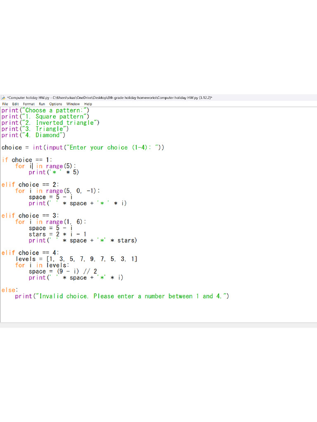Image resolution: width=317 pixels, height=422 pixels.
Task: Open the Window menu
Action: point(73,104)
